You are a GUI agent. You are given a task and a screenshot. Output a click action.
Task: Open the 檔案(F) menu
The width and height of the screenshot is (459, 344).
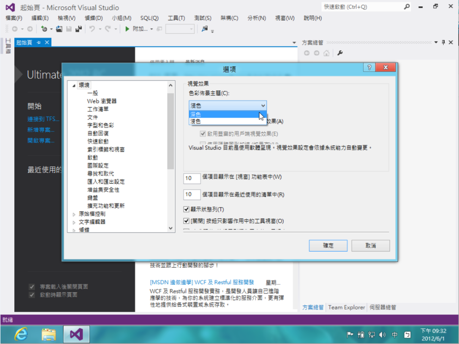(x=14, y=18)
